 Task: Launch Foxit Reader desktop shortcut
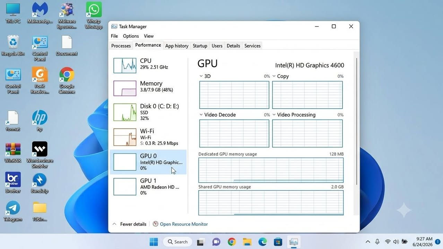pyautogui.click(x=40, y=80)
